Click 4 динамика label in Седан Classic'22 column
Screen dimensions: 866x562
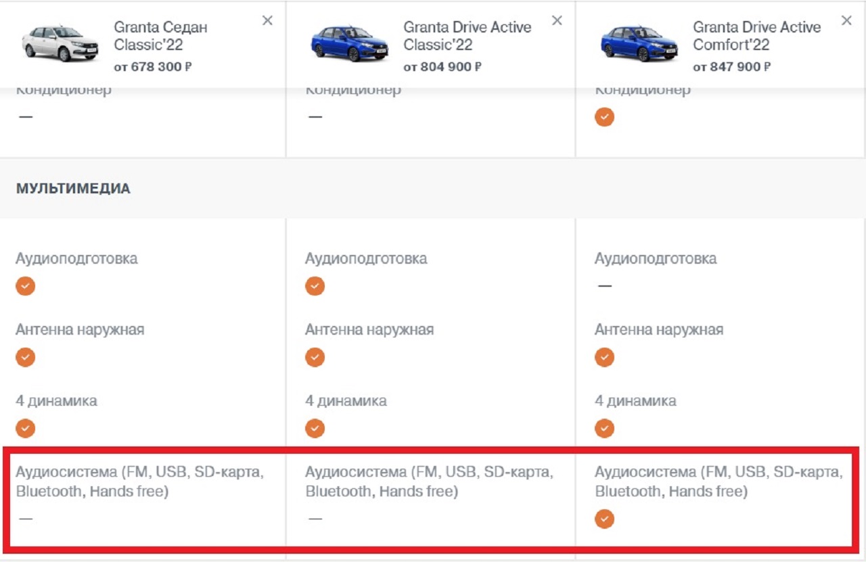click(x=56, y=401)
